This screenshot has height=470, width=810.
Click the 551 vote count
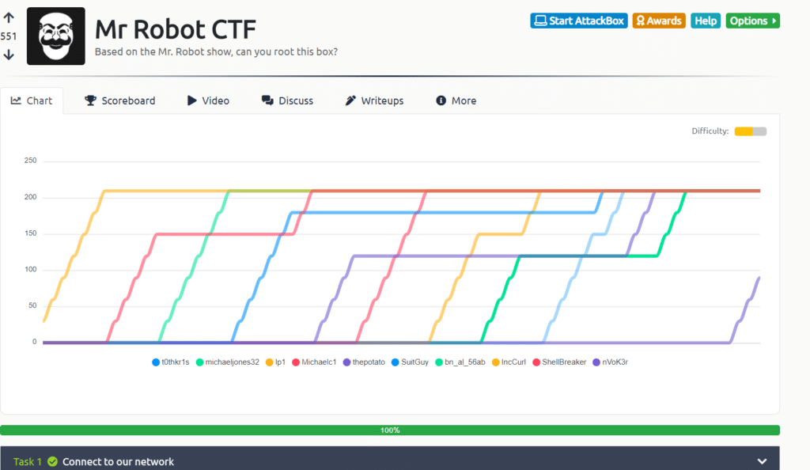[8, 36]
